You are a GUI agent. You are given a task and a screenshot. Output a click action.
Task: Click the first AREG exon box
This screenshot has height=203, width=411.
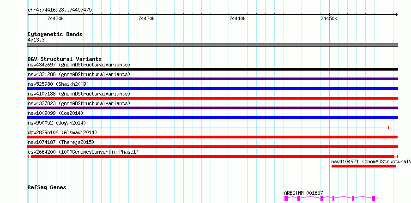coord(286,198)
